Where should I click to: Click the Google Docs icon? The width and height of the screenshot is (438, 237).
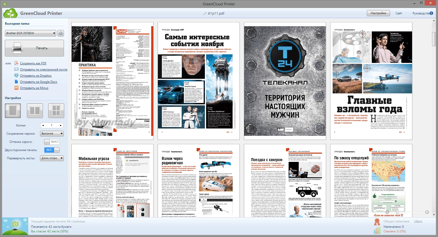pyautogui.click(x=16, y=82)
